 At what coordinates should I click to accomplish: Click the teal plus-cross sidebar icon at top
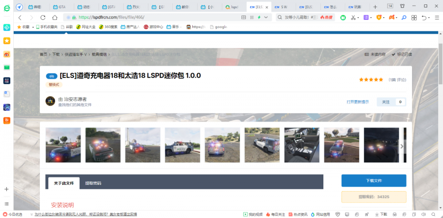point(7,27)
